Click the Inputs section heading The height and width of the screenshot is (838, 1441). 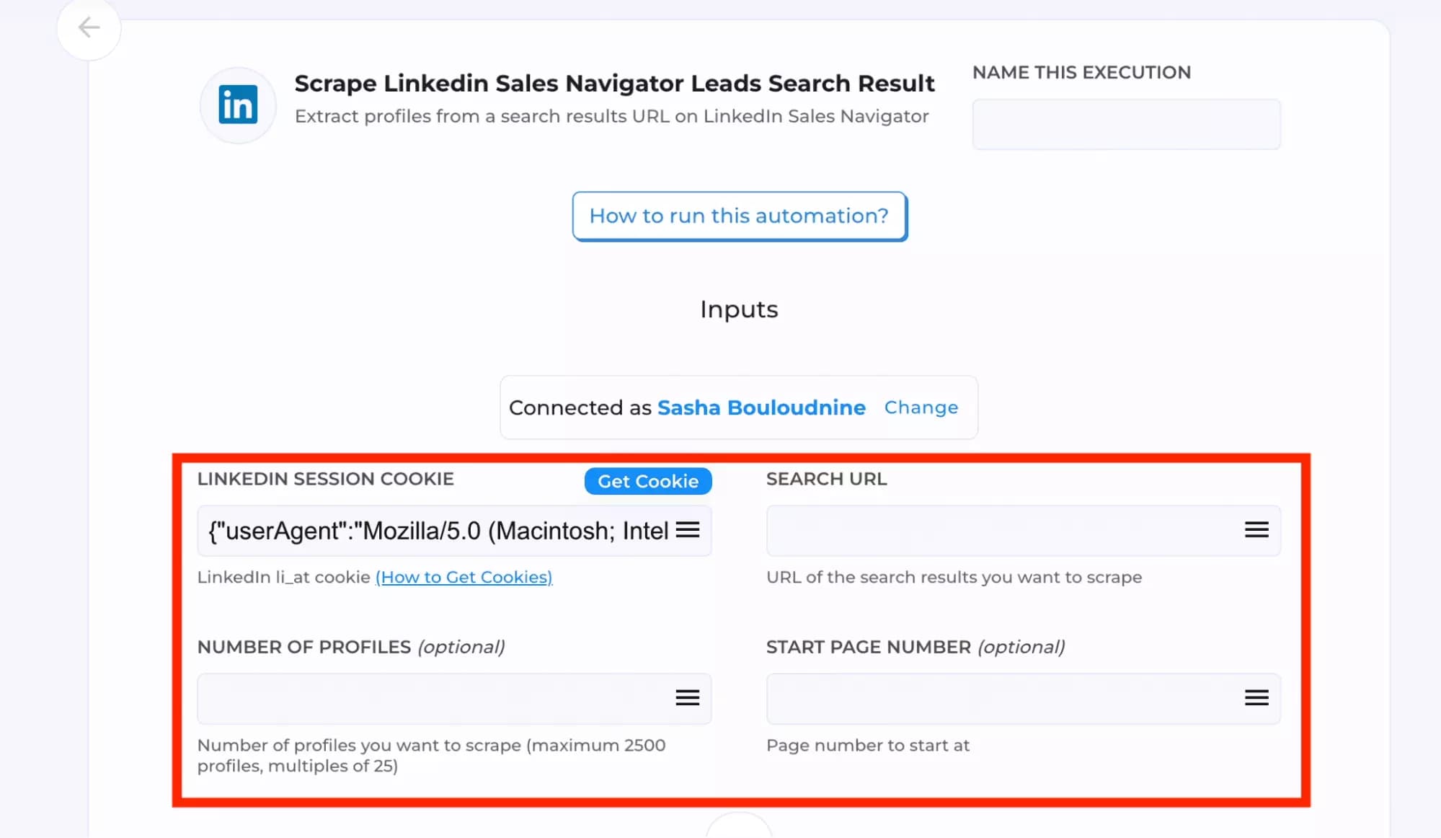pos(738,309)
